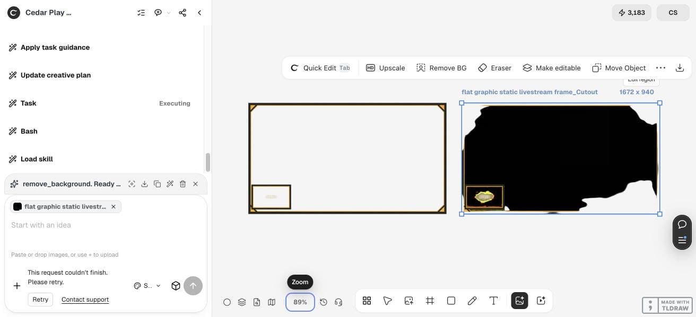Select the pencil draw tool
The height and width of the screenshot is (317, 696).
(x=472, y=301)
